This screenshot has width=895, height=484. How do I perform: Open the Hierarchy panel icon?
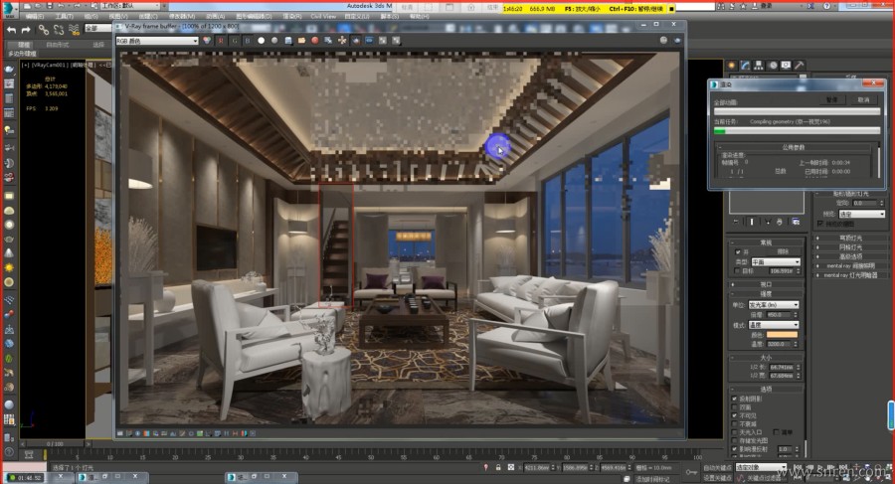click(x=759, y=66)
